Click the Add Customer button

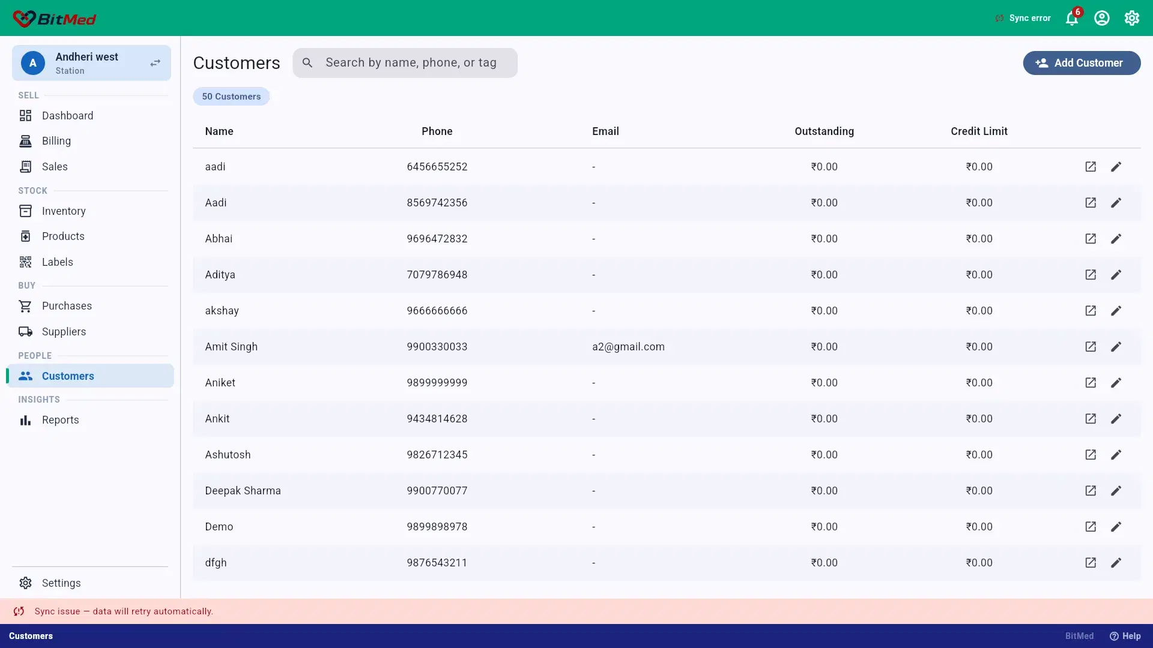click(x=1082, y=63)
